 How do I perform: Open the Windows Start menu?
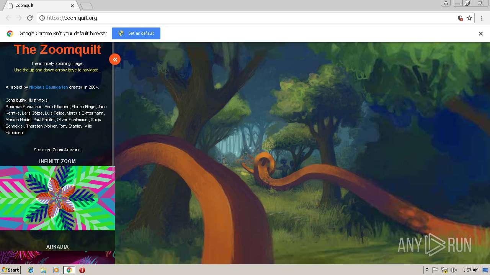tap(10, 270)
